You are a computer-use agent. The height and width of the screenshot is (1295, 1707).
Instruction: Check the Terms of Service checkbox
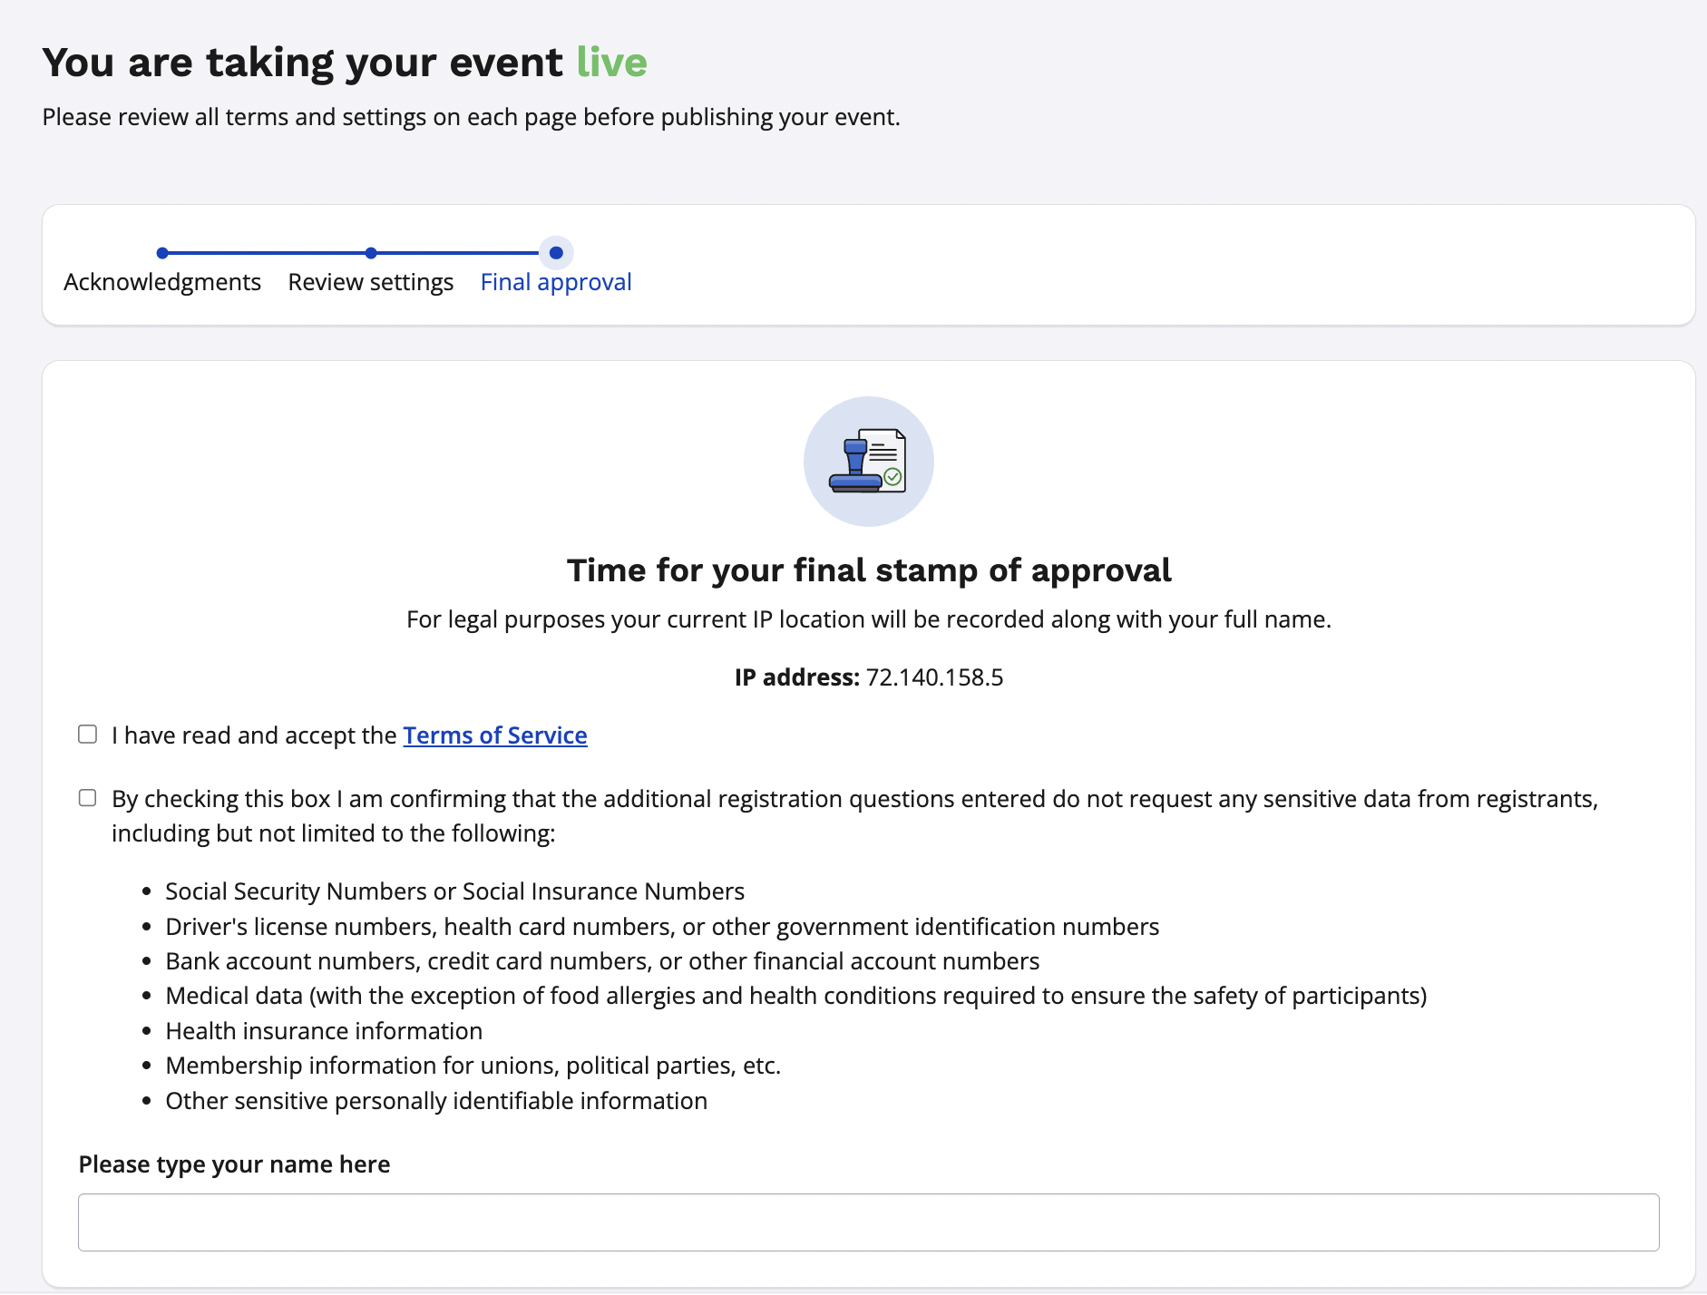tap(88, 734)
